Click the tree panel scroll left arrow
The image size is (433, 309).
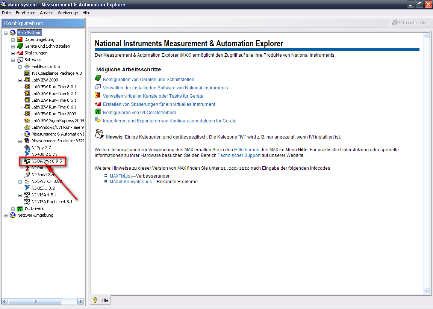[x=5, y=301]
